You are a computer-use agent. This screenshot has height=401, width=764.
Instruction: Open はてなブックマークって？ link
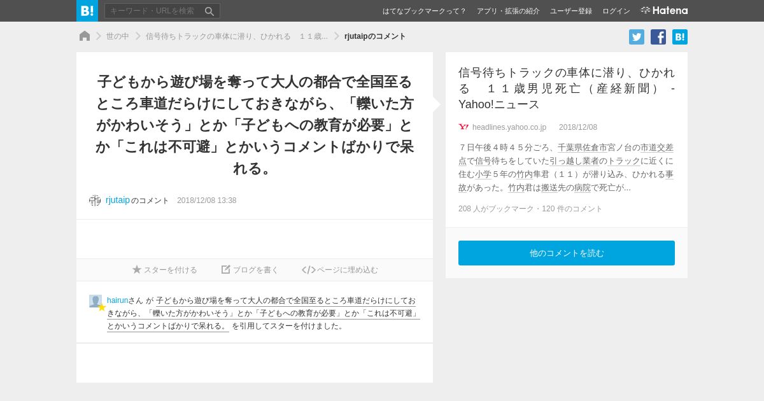tap(424, 11)
